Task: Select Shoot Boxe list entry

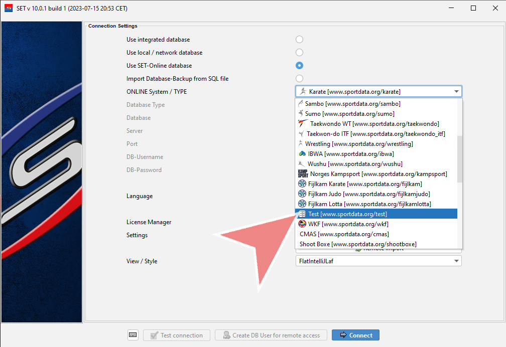Action: [x=357, y=244]
